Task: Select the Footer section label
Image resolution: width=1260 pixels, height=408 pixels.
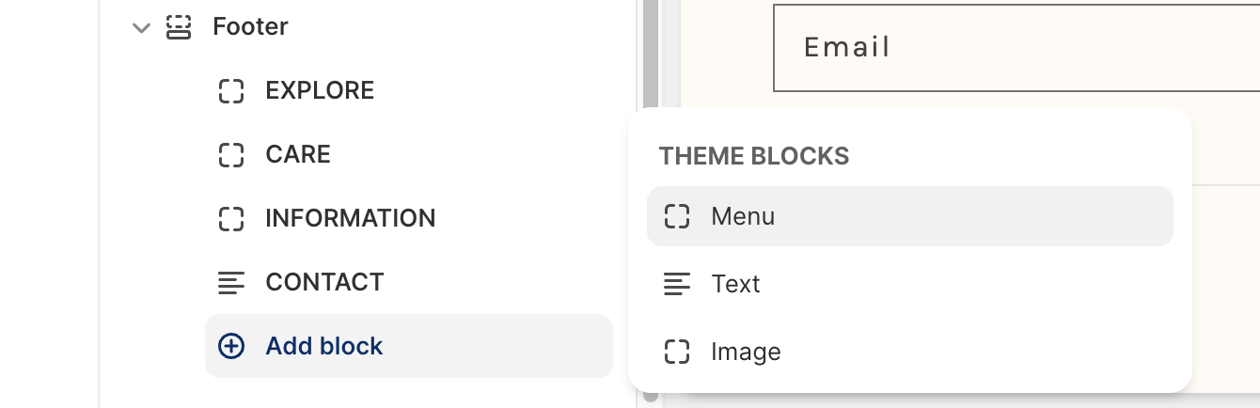Action: [250, 27]
